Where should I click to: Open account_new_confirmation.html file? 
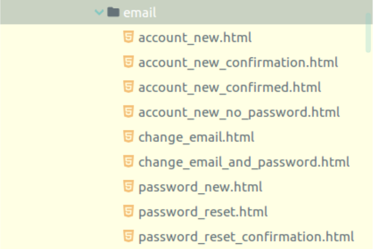pyautogui.click(x=238, y=63)
